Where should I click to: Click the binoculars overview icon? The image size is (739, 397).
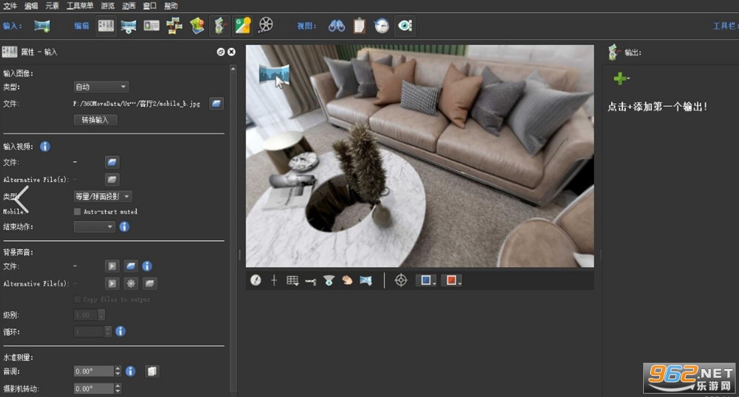coord(337,25)
